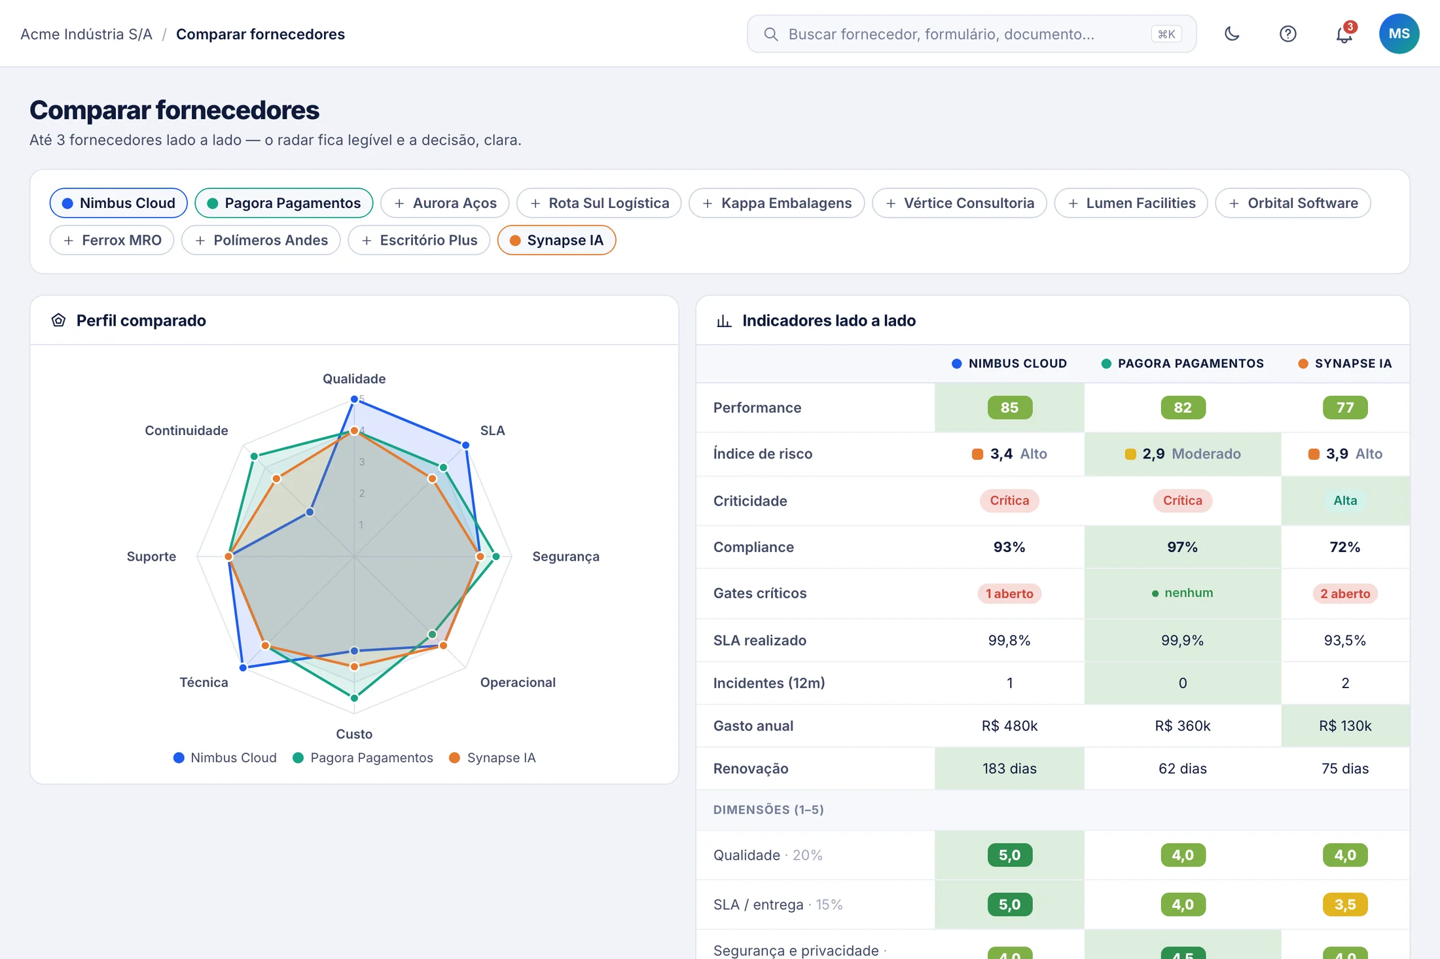Viewport: 1440px width, 959px height.
Task: Click the Compliance 97% value
Action: [1182, 547]
